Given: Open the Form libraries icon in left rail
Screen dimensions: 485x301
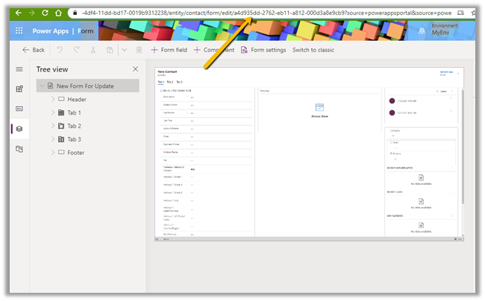Looking at the screenshot, I should pyautogui.click(x=19, y=149).
